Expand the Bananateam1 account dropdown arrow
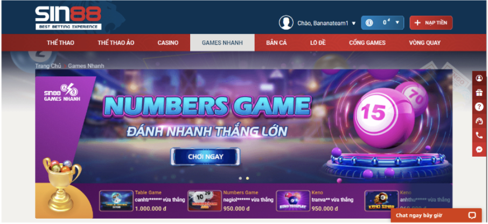Viewport: 488px width, 224px height. (353, 23)
